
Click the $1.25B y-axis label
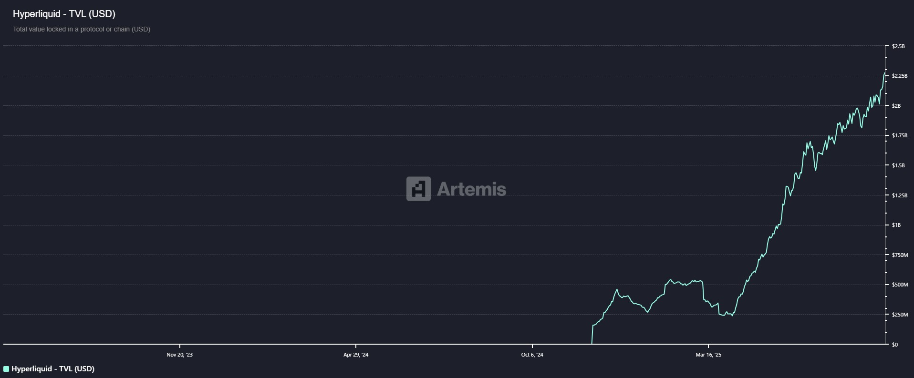coord(900,195)
